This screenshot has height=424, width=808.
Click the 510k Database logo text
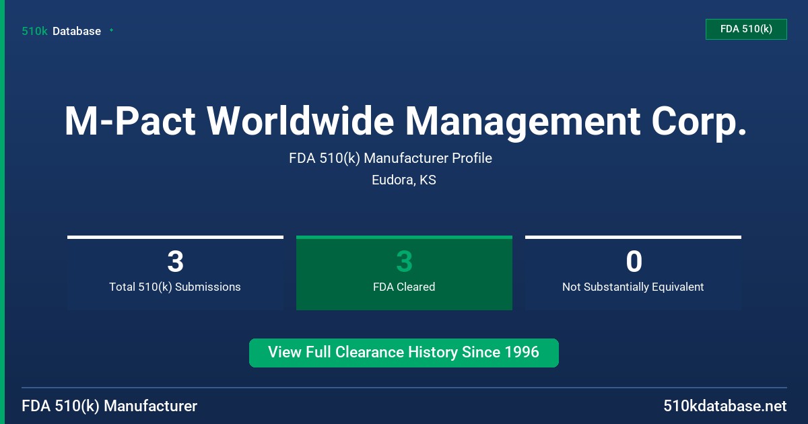point(61,31)
